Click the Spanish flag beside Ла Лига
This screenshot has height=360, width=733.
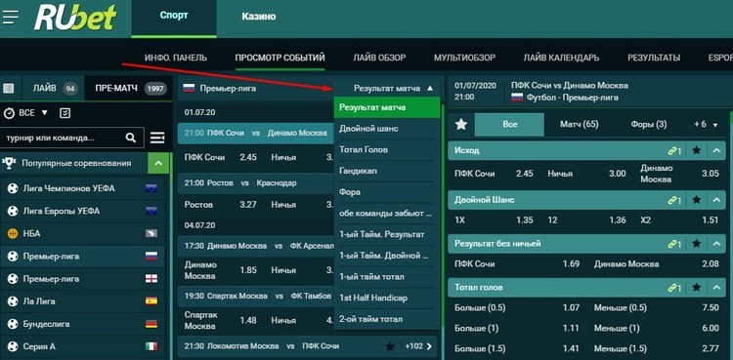coord(151,301)
